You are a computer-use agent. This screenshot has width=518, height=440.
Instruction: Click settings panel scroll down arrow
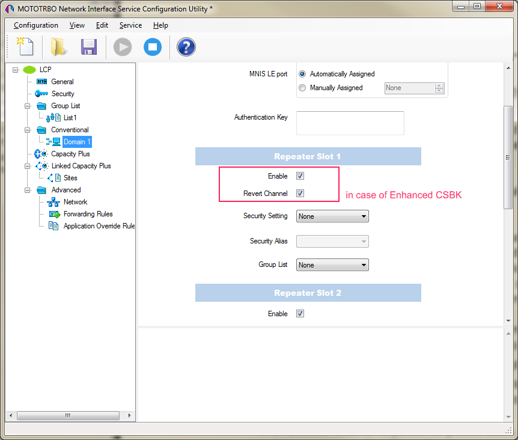[508, 321]
